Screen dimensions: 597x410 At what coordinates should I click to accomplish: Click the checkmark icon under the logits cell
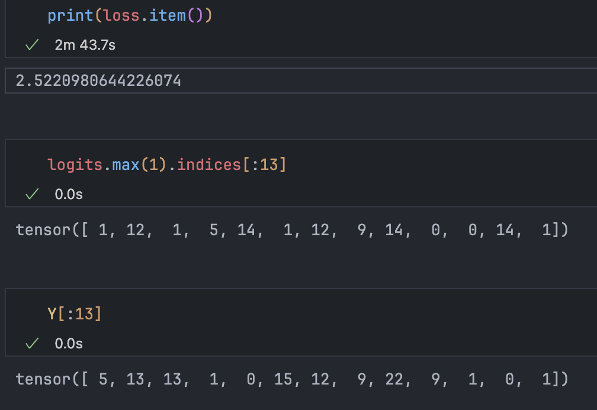[x=32, y=194]
